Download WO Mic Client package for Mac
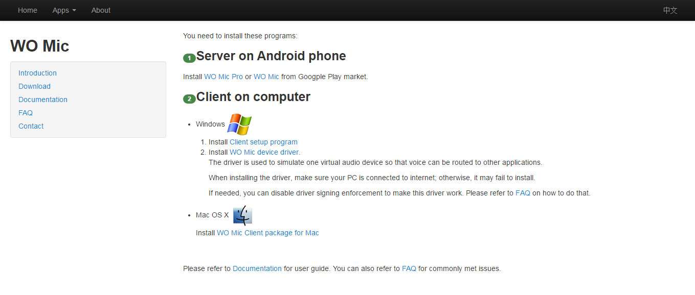Image resolution: width=695 pixels, height=295 pixels. tap(268, 233)
